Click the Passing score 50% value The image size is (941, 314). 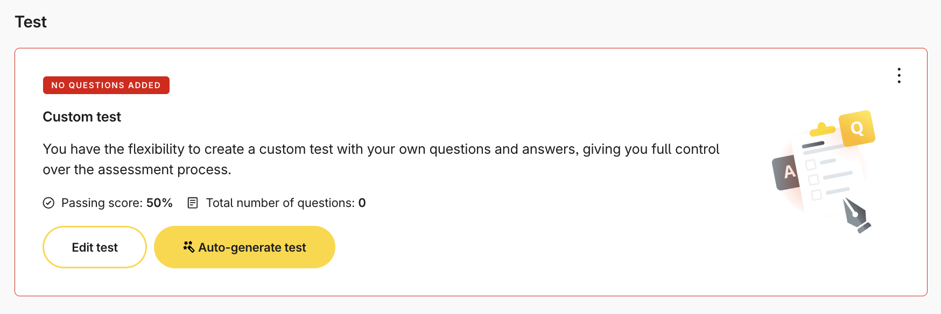[x=159, y=203]
